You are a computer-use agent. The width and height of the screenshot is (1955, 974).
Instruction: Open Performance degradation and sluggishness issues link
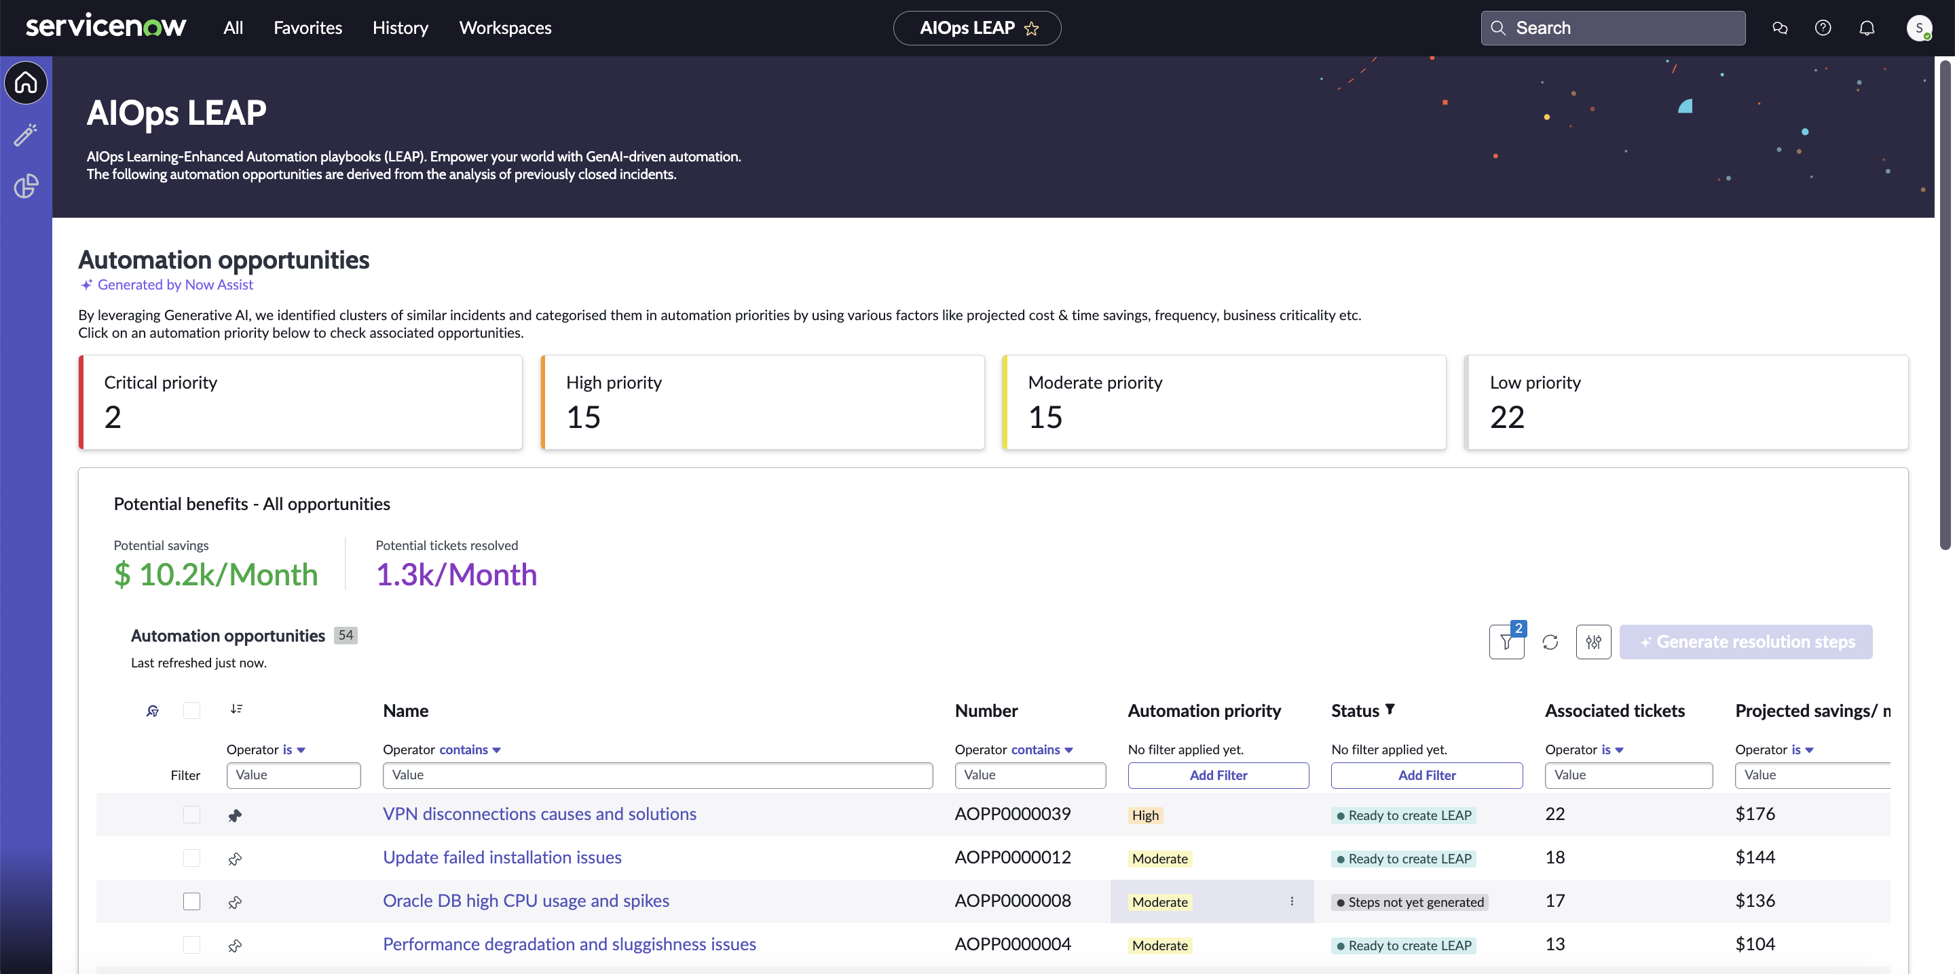(x=570, y=943)
